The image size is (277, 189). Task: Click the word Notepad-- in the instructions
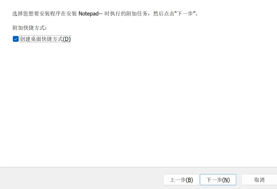point(91,14)
